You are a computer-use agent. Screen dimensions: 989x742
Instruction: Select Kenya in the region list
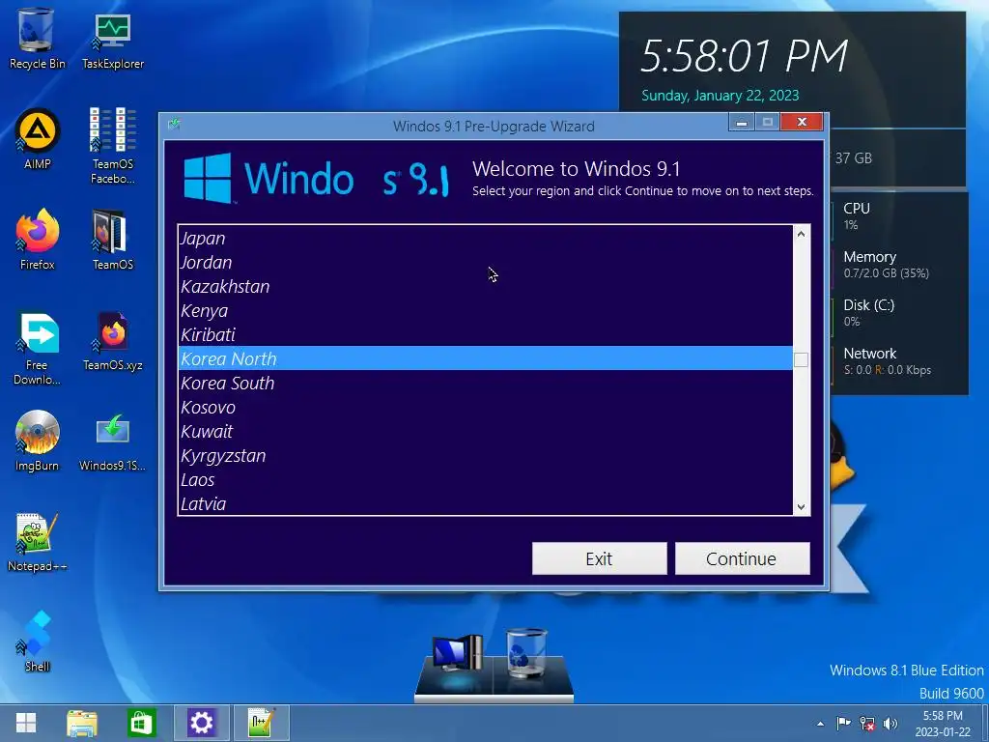pyautogui.click(x=485, y=310)
